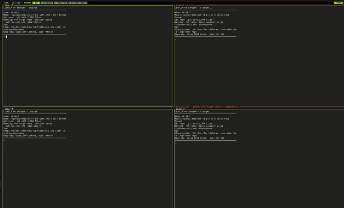Click 'Aider v0.86.2' in aider-4 pane
The image size is (344, 208).
[182, 116]
